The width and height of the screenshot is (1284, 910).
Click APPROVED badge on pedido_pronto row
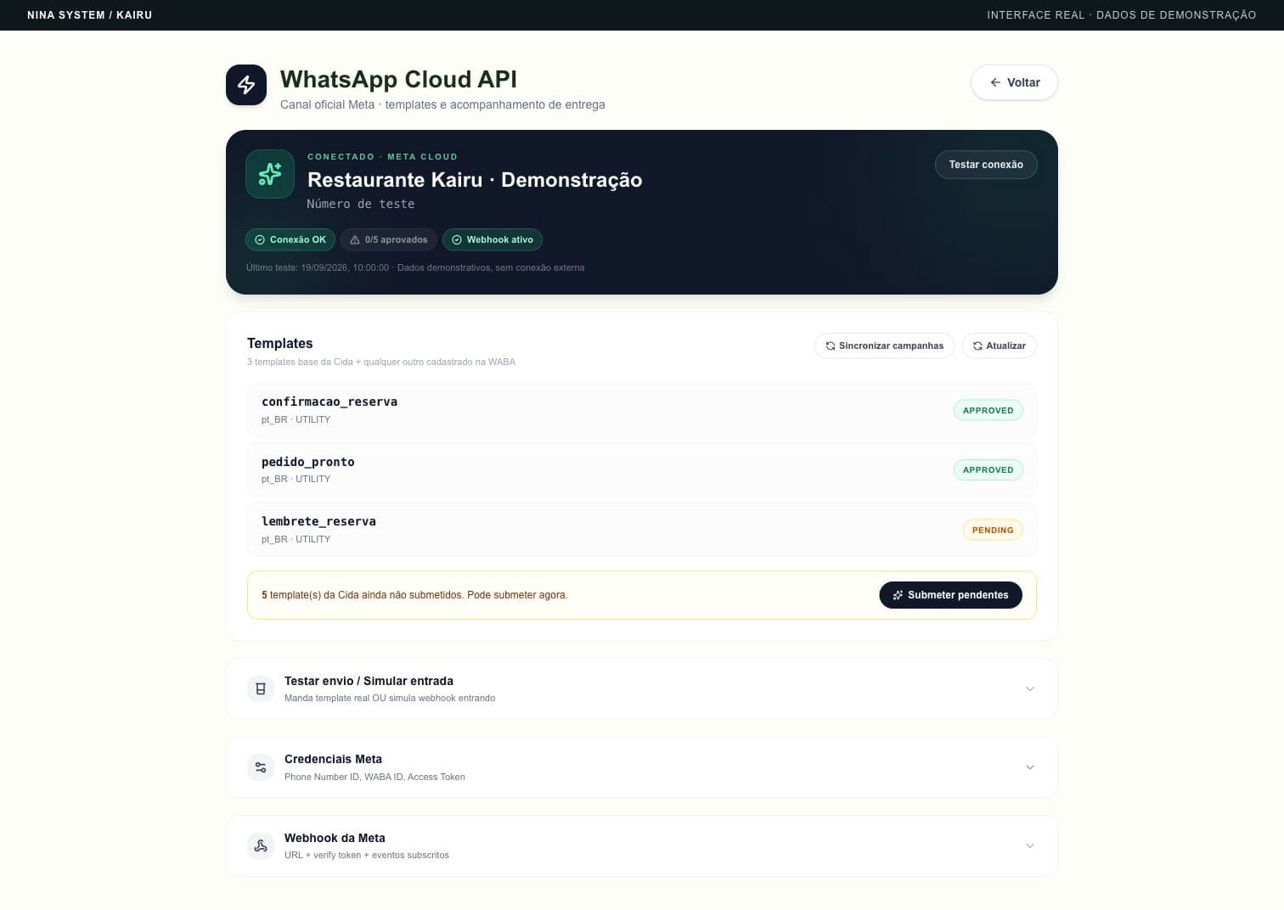[988, 469]
